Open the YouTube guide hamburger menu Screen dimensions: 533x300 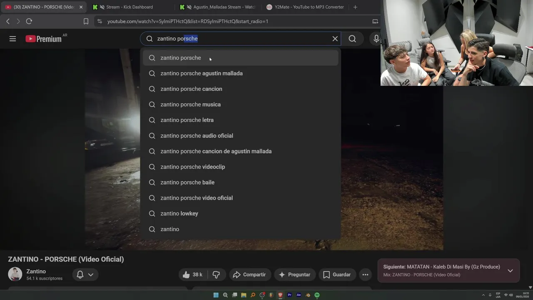12,39
